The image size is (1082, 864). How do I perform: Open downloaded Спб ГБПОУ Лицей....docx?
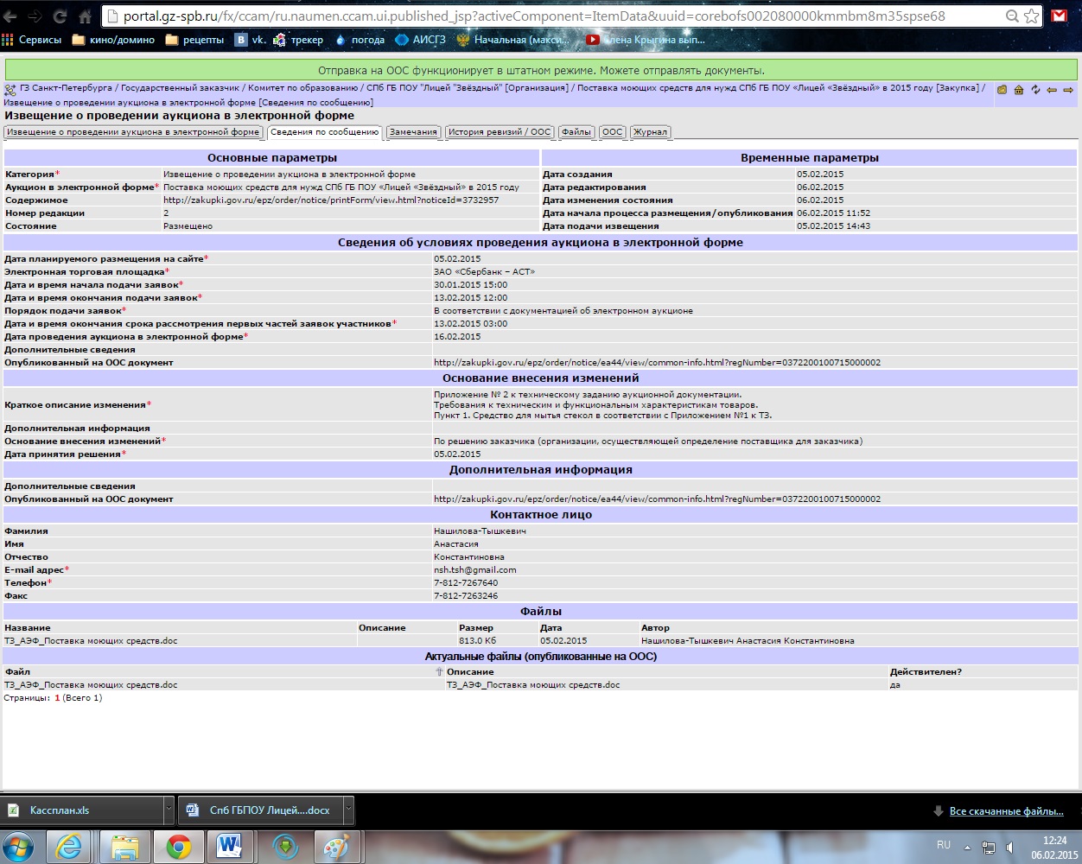(x=261, y=810)
